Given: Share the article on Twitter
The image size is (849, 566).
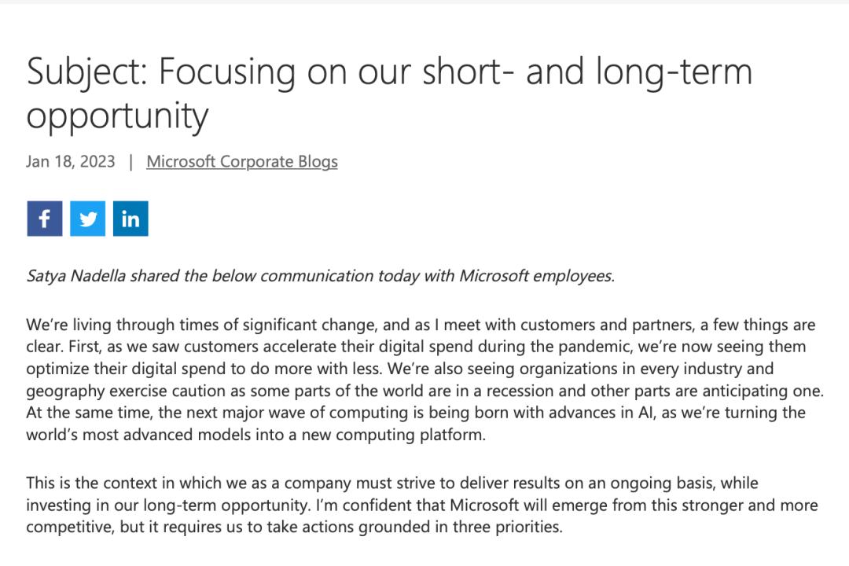Looking at the screenshot, I should coord(87,219).
